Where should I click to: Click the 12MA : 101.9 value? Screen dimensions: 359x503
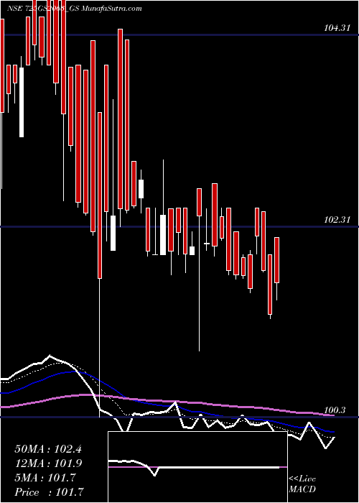coord(48,463)
